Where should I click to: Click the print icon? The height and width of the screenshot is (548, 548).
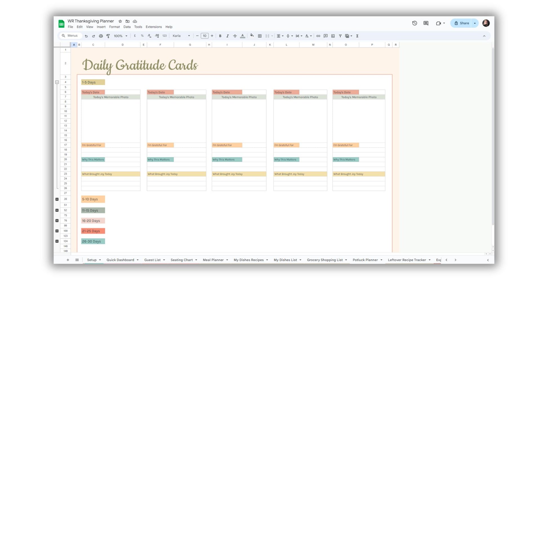coord(101,36)
